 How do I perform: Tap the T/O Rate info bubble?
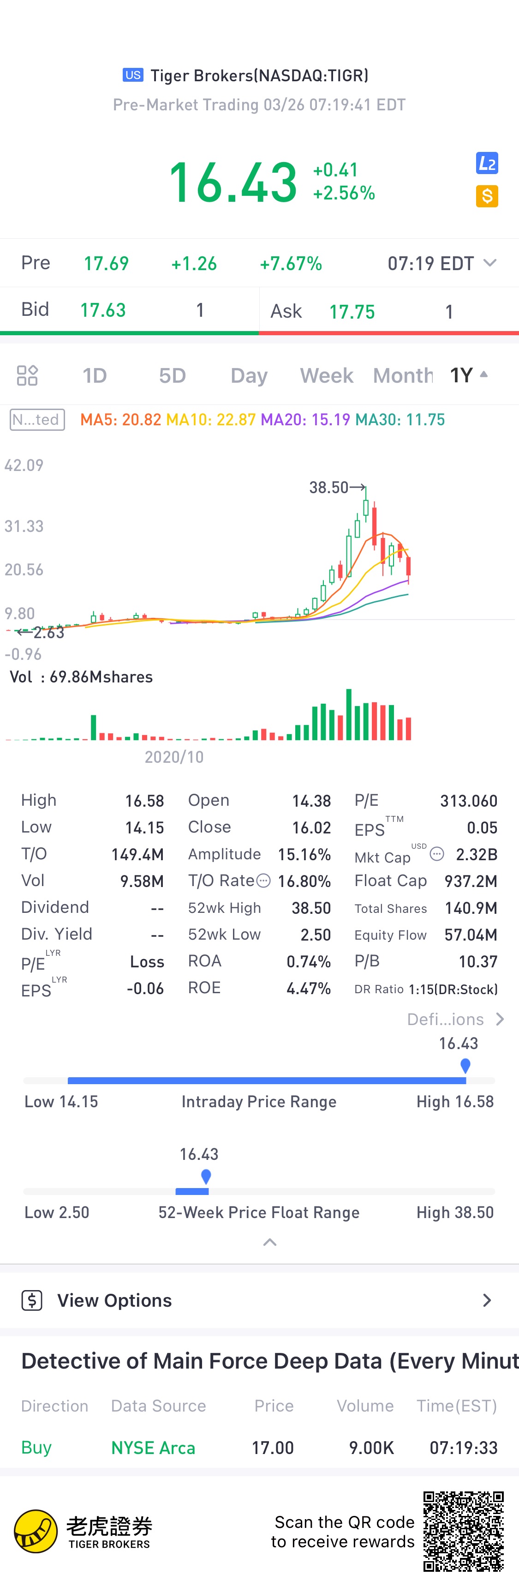click(263, 881)
